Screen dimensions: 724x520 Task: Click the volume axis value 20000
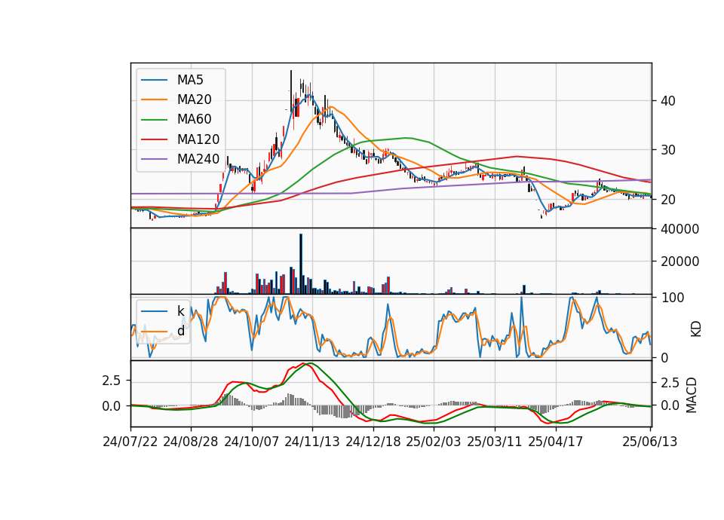(680, 262)
